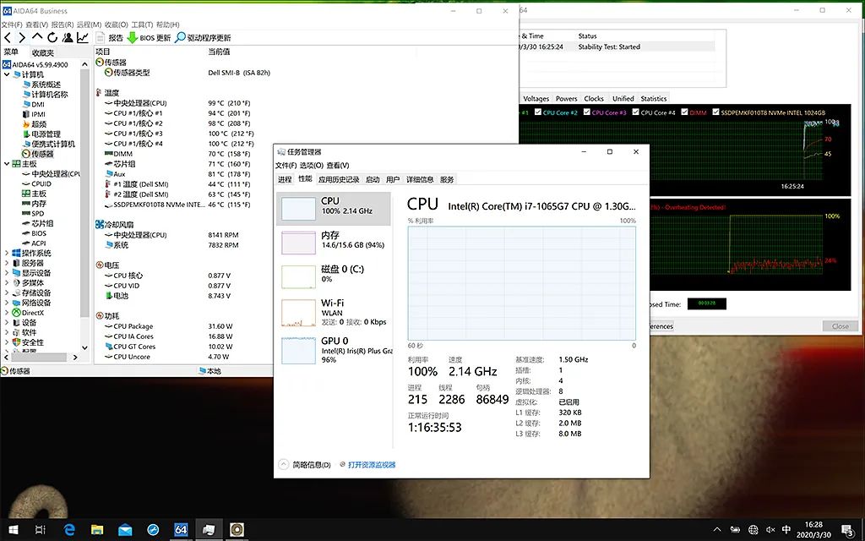Go back using AIDA64 back arrow
The image size is (865, 541).
pyautogui.click(x=8, y=37)
